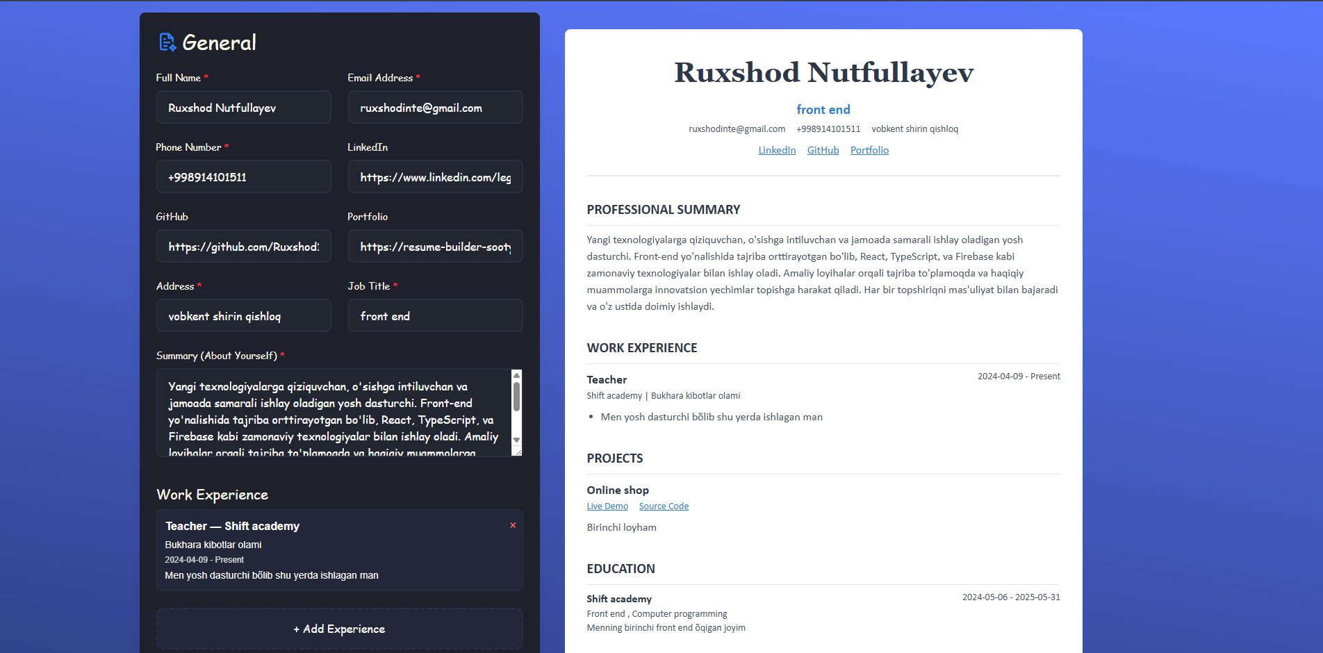Open the Portfolio link in resume preview
The height and width of the screenshot is (653, 1323).
coord(869,150)
